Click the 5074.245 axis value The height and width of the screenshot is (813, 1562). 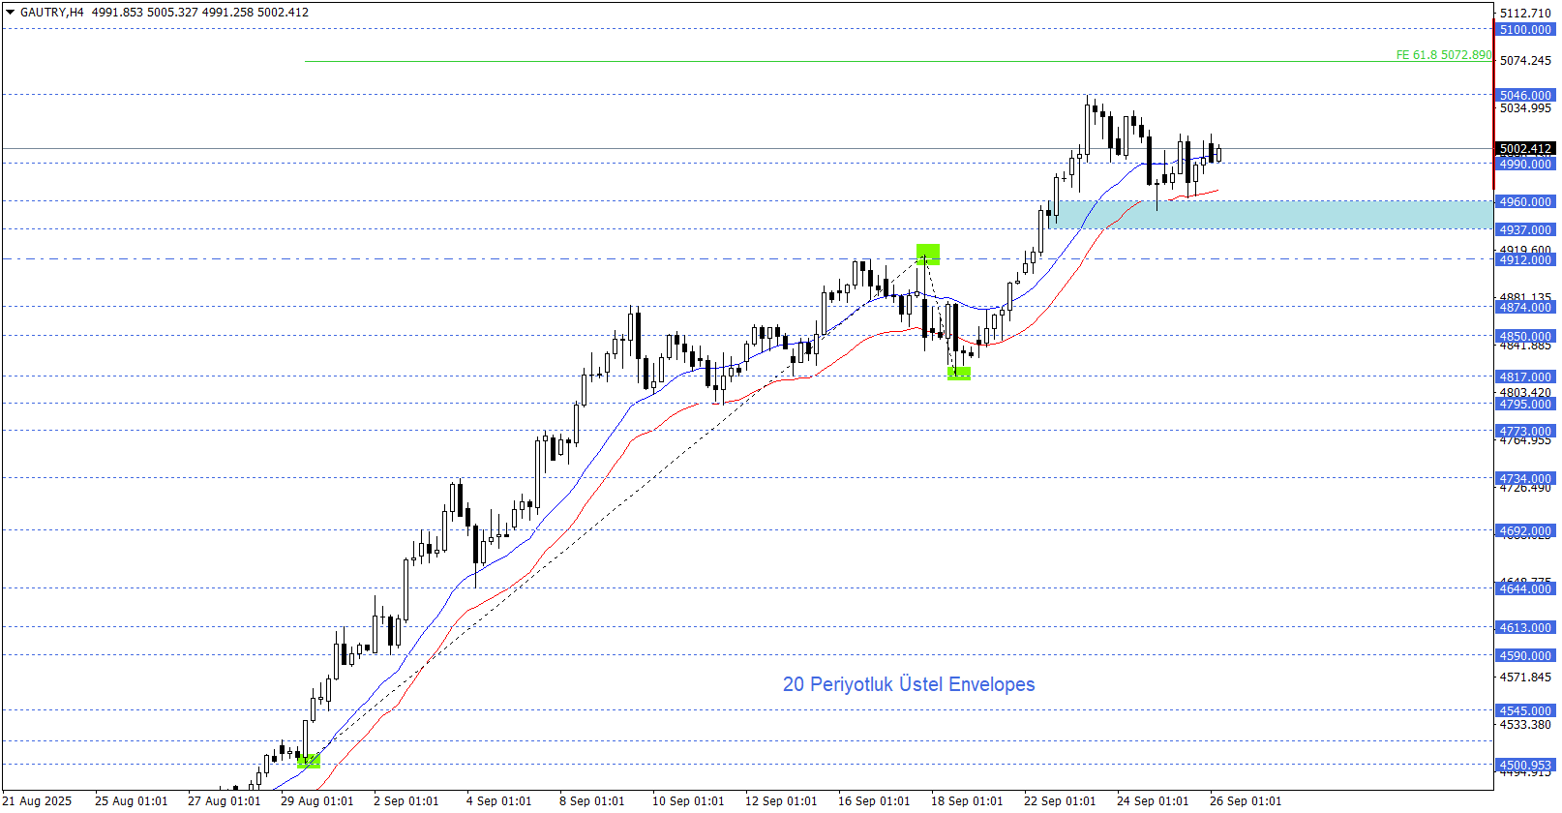coord(1525,61)
